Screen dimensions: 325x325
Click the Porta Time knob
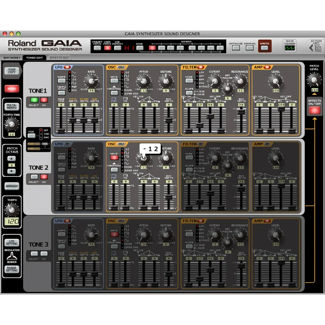pos(12,124)
